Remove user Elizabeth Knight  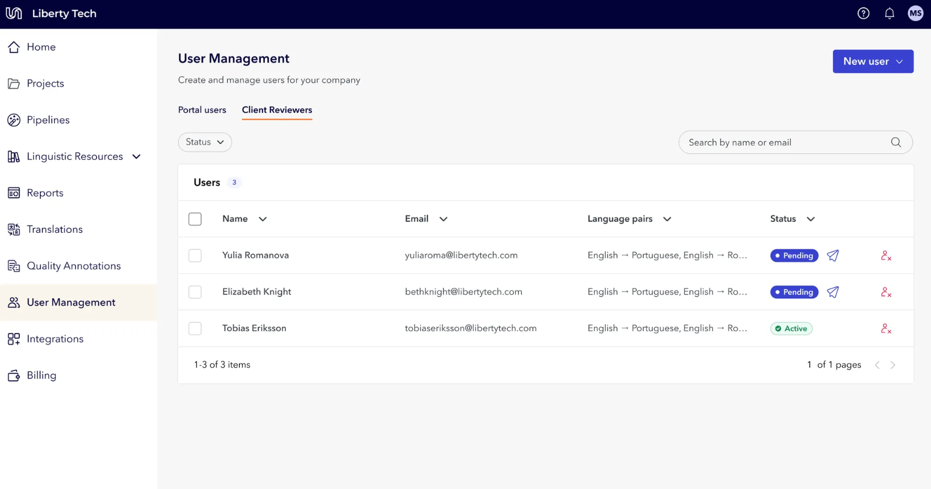click(x=886, y=292)
